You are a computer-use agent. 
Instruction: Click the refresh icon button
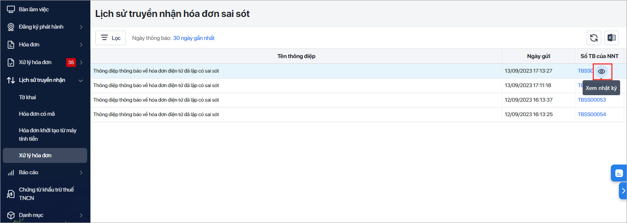[594, 38]
